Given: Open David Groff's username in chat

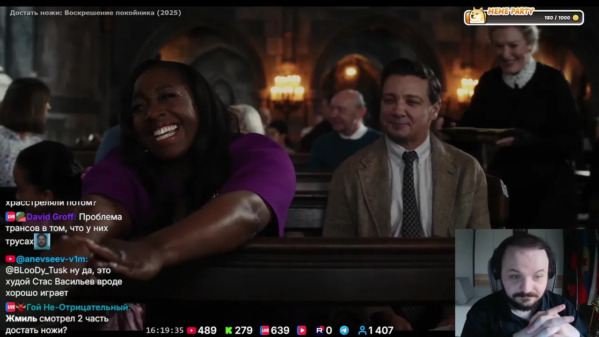Looking at the screenshot, I should [51, 217].
